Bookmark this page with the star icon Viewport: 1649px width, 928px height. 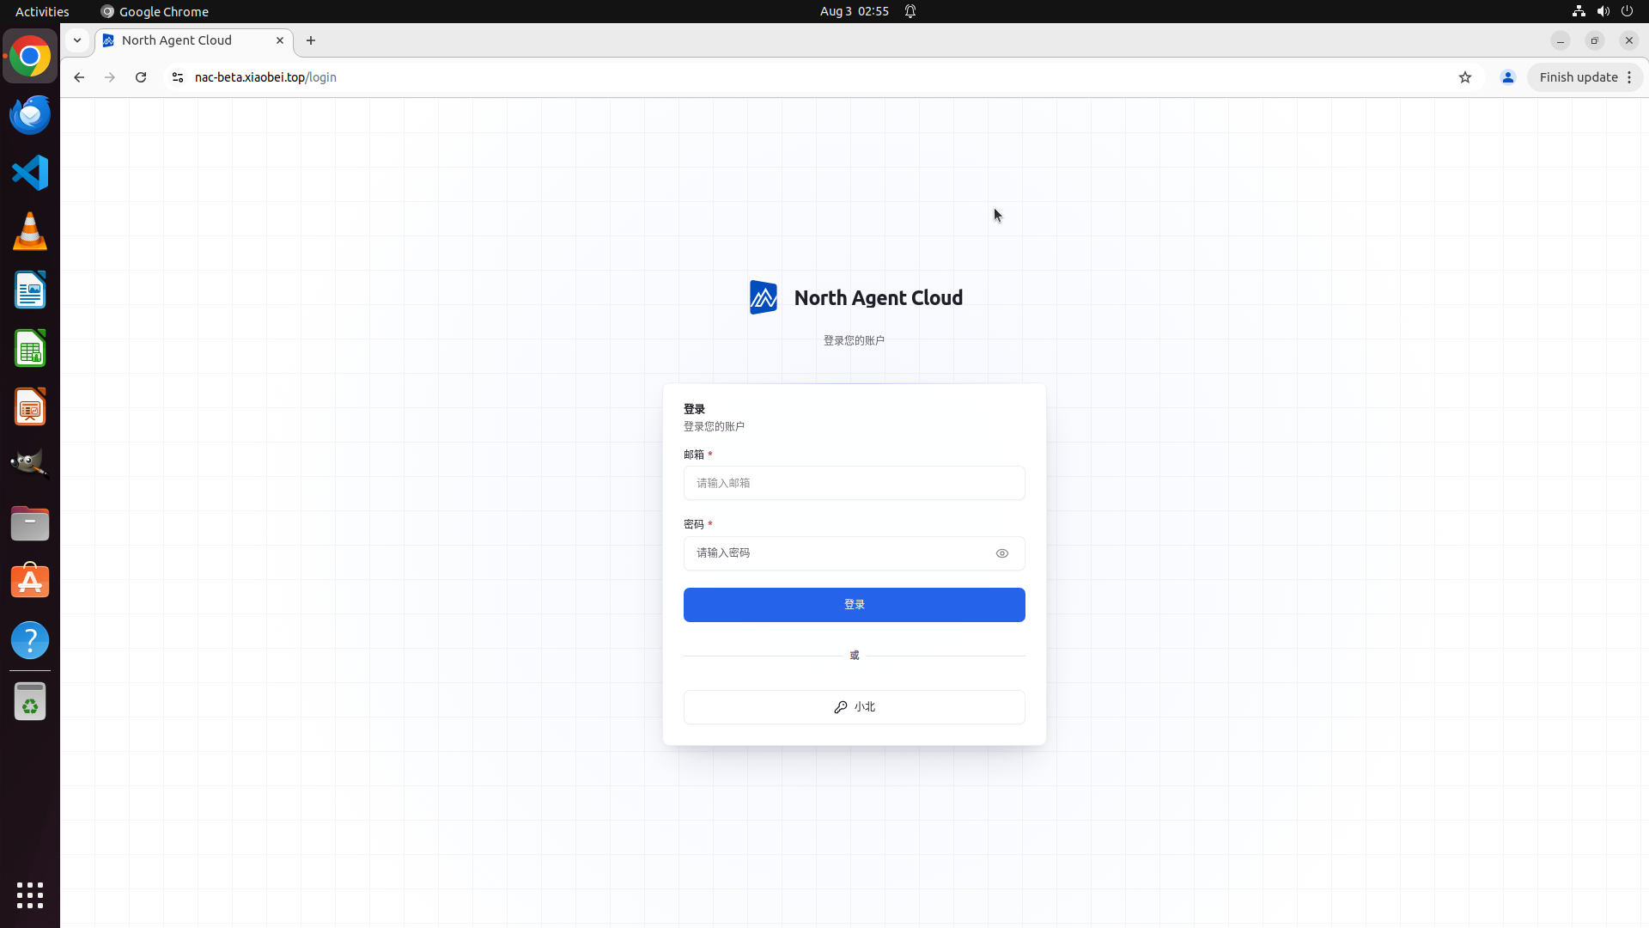point(1465,77)
